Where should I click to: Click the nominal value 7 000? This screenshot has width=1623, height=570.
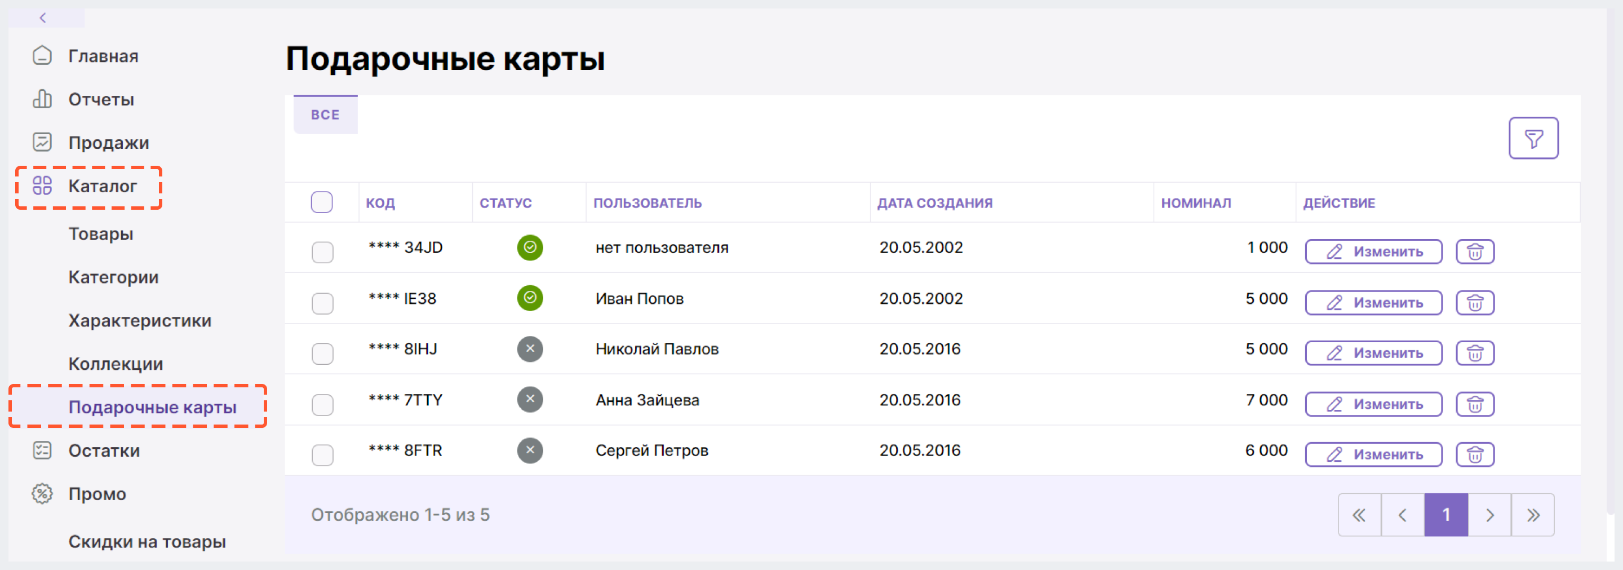pos(1266,400)
